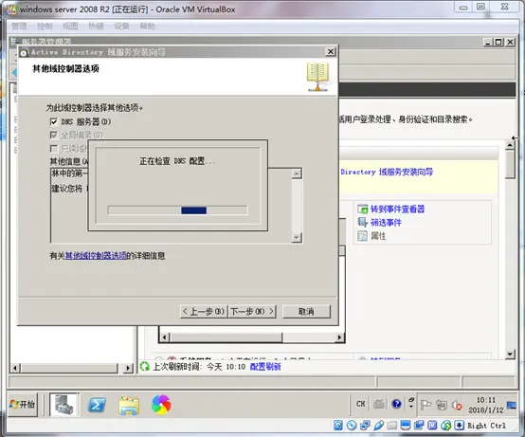Click the 开始 Start button
525x437 pixels.
point(23,405)
